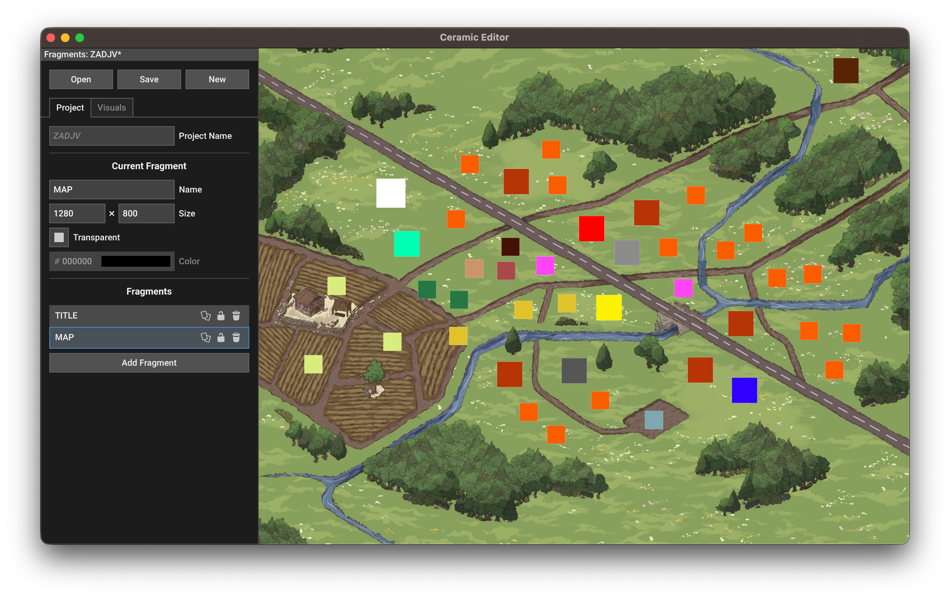
Task: Lock the MAP fragment
Action: pyautogui.click(x=221, y=337)
